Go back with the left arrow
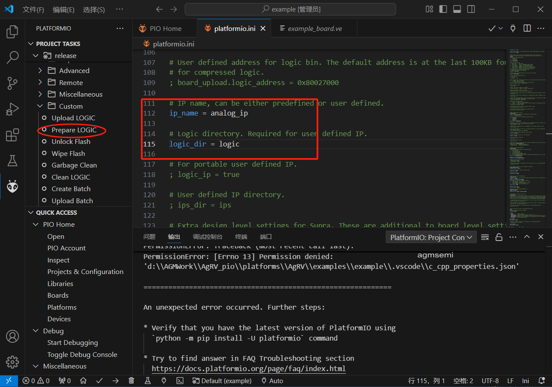Screen dimensions: 552x387 coord(159,9)
